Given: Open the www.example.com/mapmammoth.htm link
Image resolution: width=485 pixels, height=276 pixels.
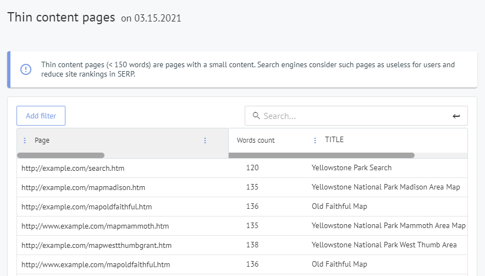Looking at the screenshot, I should 95,226.
